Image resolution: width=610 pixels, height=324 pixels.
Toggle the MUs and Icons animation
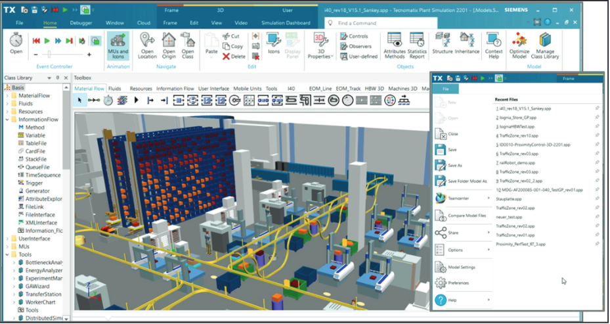click(x=118, y=47)
